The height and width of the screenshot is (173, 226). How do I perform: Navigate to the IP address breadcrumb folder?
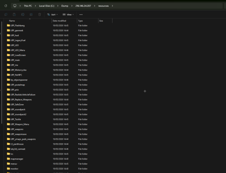pyautogui.click(x=83, y=6)
